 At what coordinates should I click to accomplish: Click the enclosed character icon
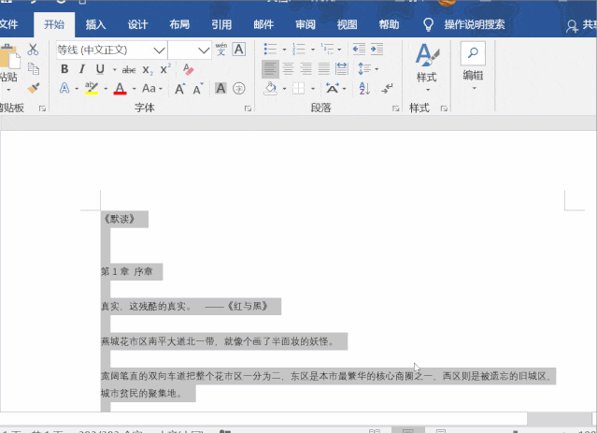[239, 89]
